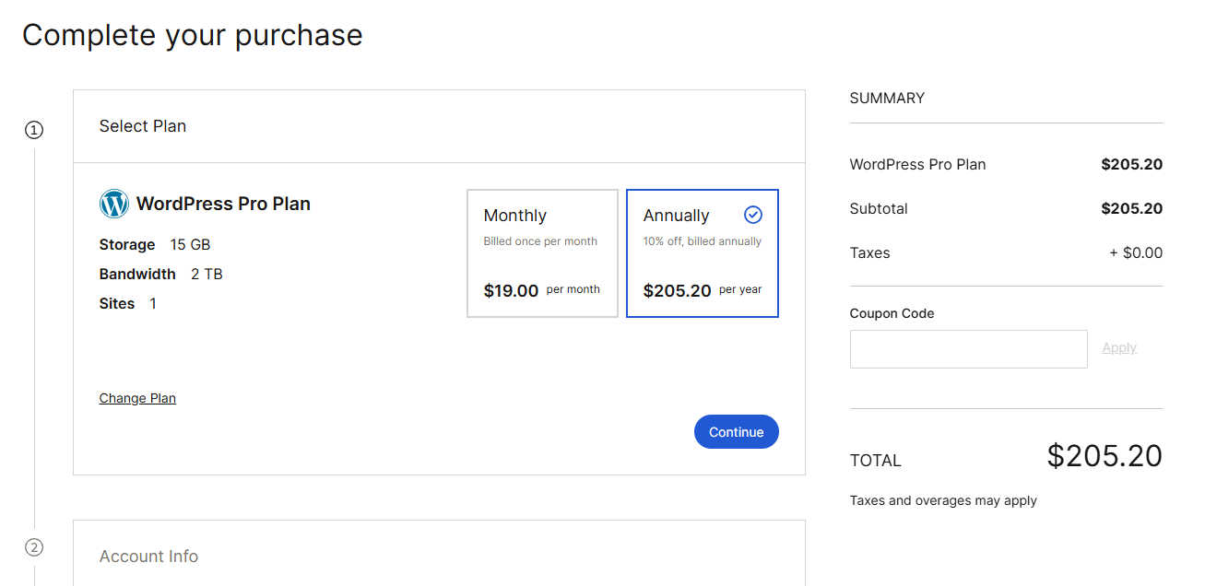Image resolution: width=1205 pixels, height=586 pixels.
Task: Click the Subtotal amount $205.20
Action: [1132, 208]
